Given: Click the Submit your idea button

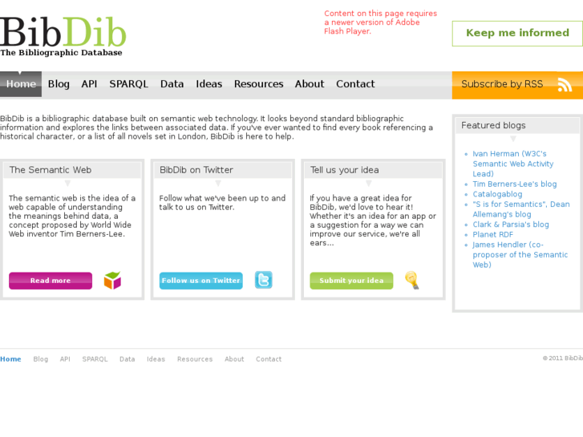Looking at the screenshot, I should [351, 281].
